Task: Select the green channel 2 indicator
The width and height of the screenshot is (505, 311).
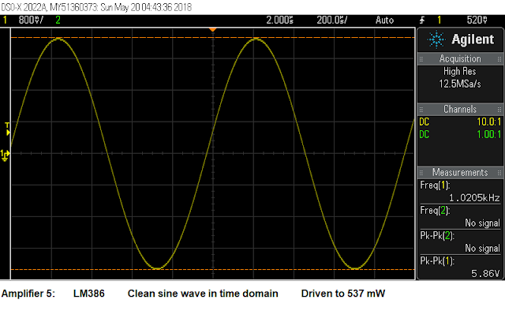Action: click(x=58, y=20)
